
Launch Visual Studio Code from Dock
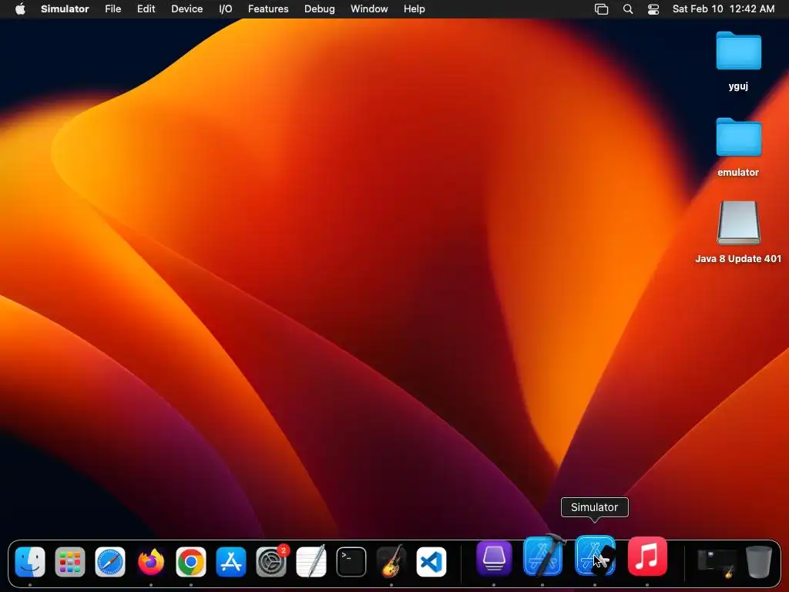point(431,561)
